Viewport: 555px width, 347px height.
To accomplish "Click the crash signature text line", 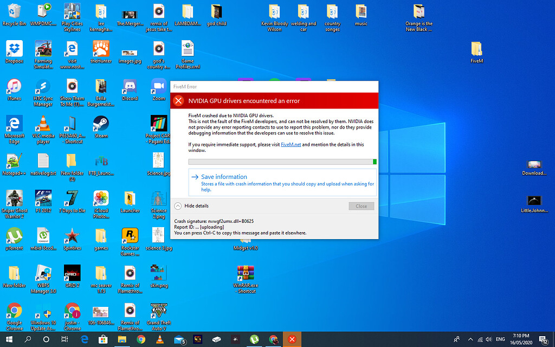I will click(214, 221).
